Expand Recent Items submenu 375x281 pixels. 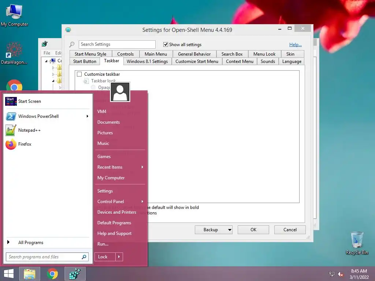click(142, 167)
